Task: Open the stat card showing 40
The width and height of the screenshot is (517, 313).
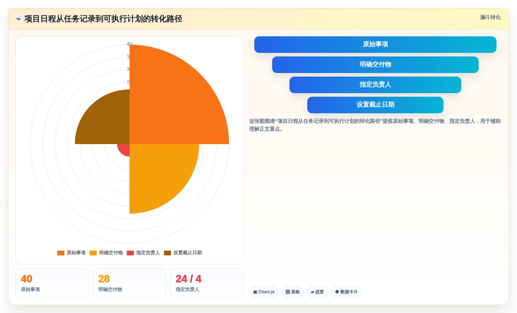Action: (x=52, y=283)
